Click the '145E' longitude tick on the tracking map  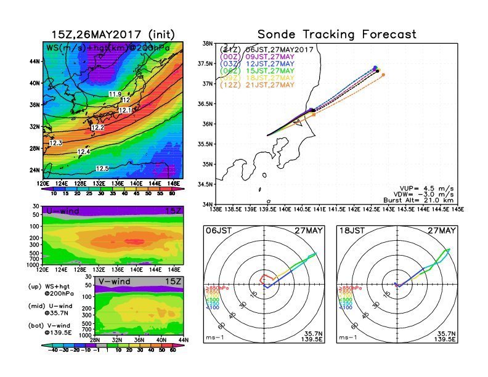click(x=458, y=209)
